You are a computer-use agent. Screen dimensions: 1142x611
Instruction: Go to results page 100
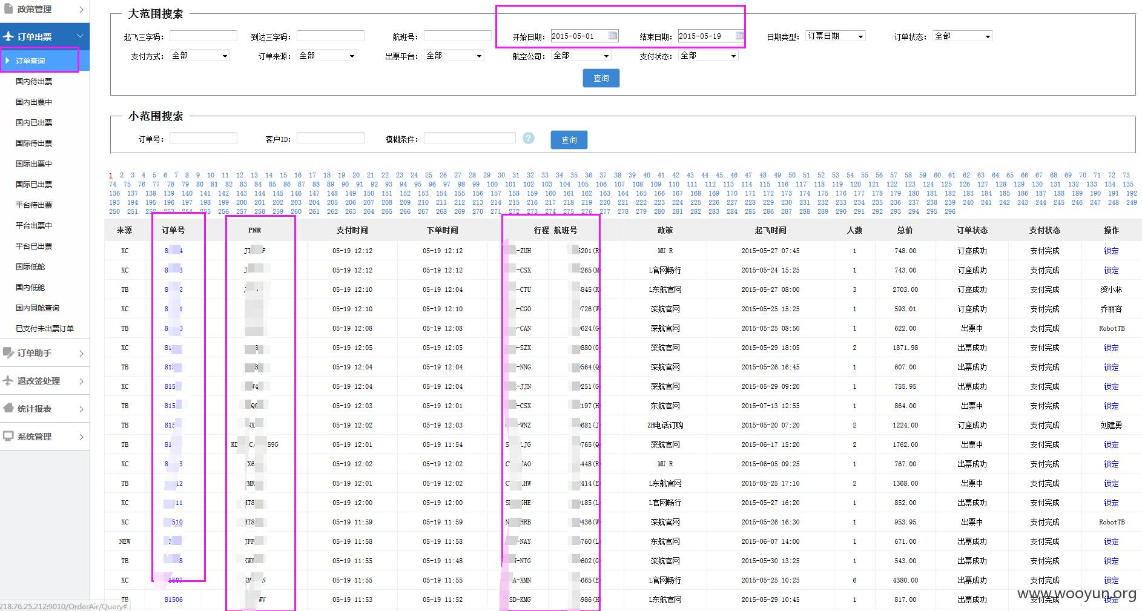click(x=492, y=184)
